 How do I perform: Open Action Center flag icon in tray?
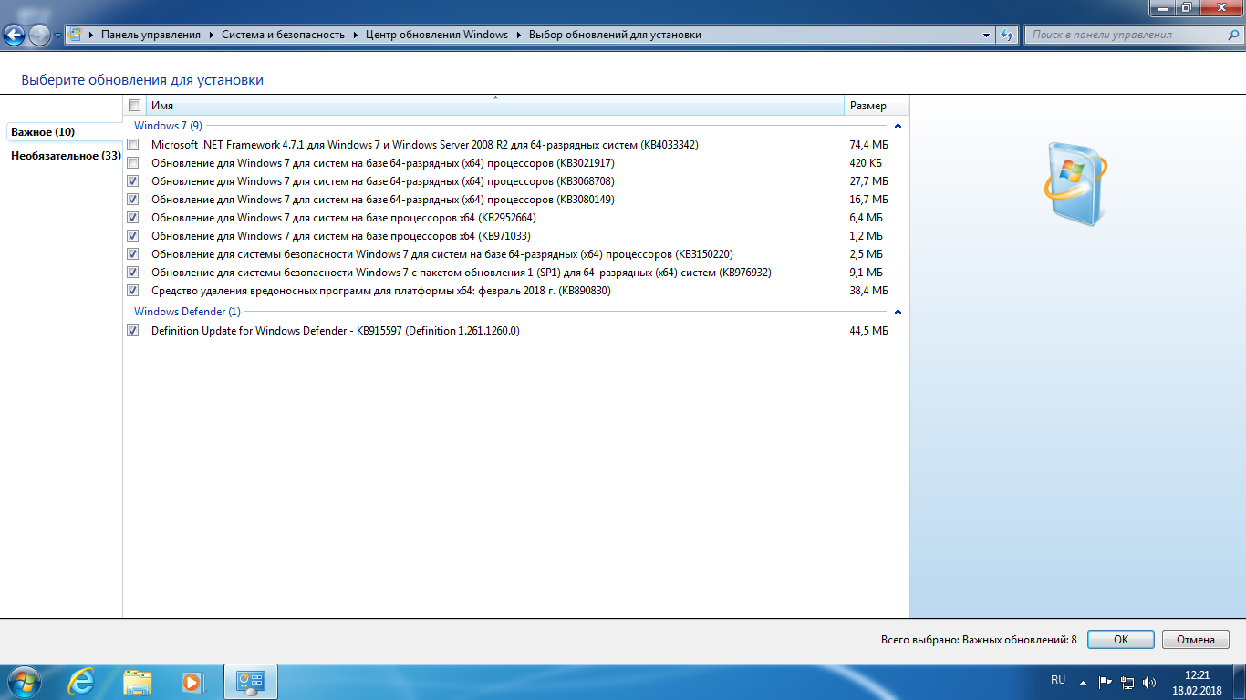tap(1105, 682)
